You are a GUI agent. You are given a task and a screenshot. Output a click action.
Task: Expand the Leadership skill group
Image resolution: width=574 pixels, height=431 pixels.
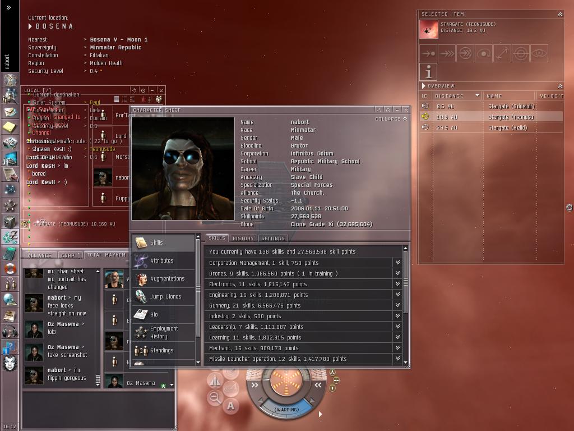click(x=397, y=326)
